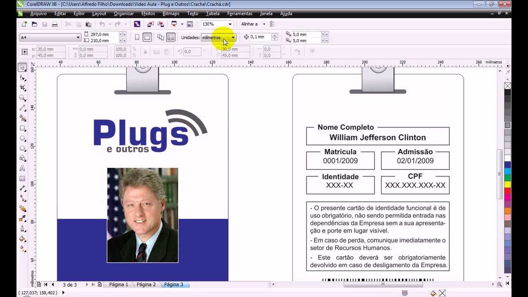Select the Rectangle tool

coord(23,128)
